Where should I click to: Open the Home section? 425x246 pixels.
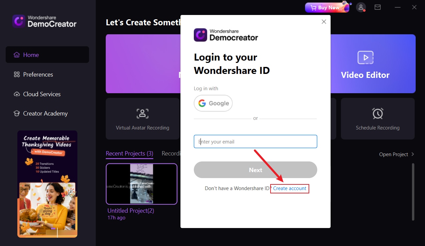[47, 55]
